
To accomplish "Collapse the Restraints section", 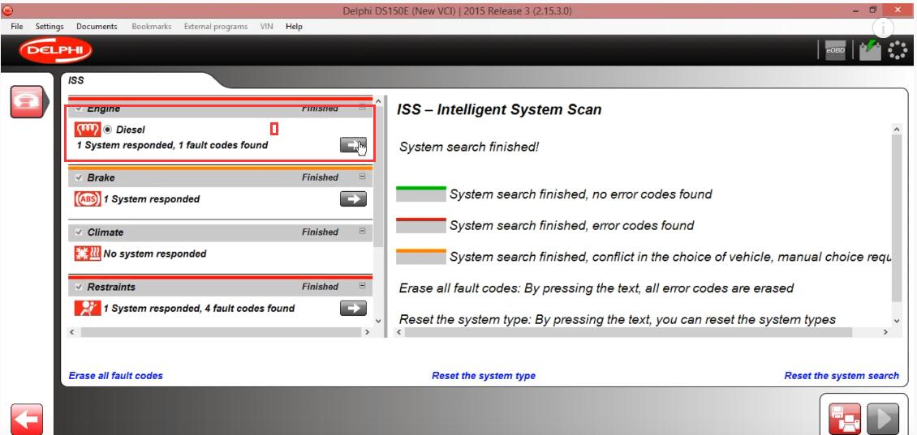I will (x=362, y=286).
